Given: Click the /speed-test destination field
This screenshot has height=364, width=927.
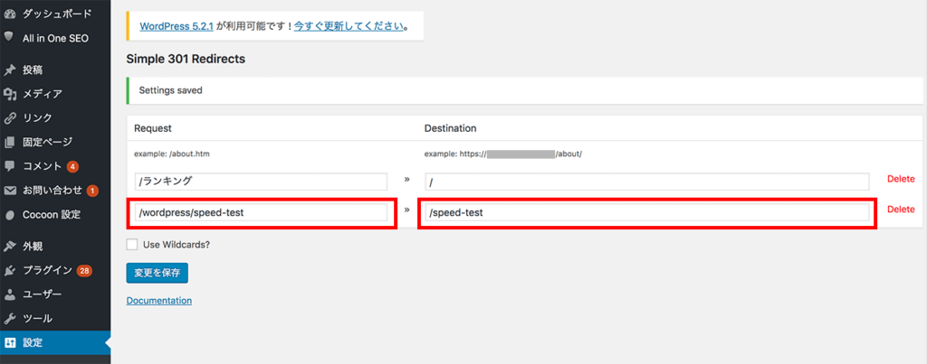Looking at the screenshot, I should (646, 212).
